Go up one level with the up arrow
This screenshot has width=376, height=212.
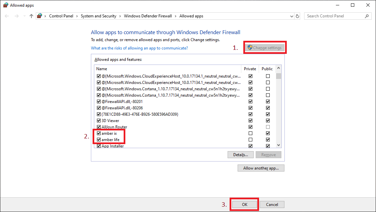tap(31, 16)
